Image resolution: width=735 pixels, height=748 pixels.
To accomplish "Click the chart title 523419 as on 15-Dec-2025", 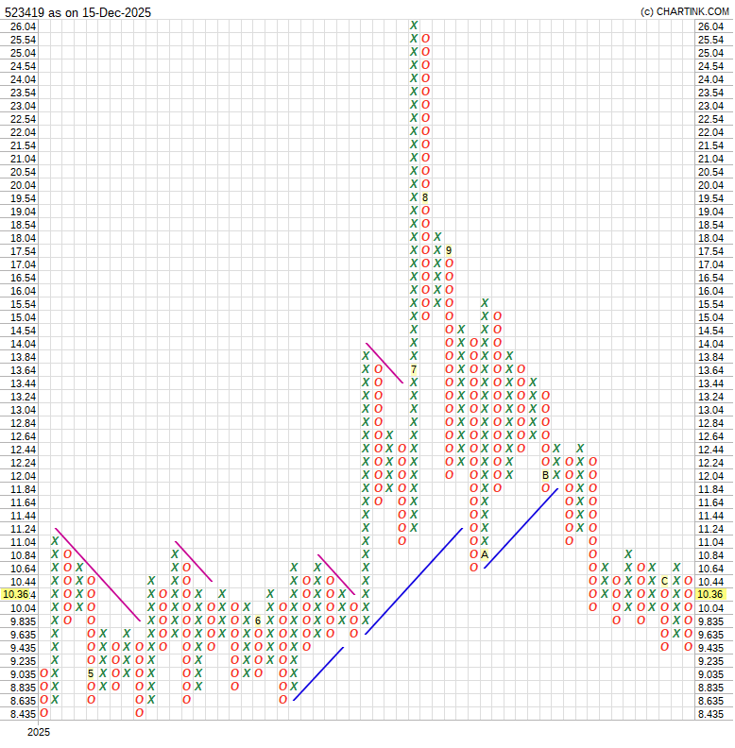I will (x=77, y=12).
